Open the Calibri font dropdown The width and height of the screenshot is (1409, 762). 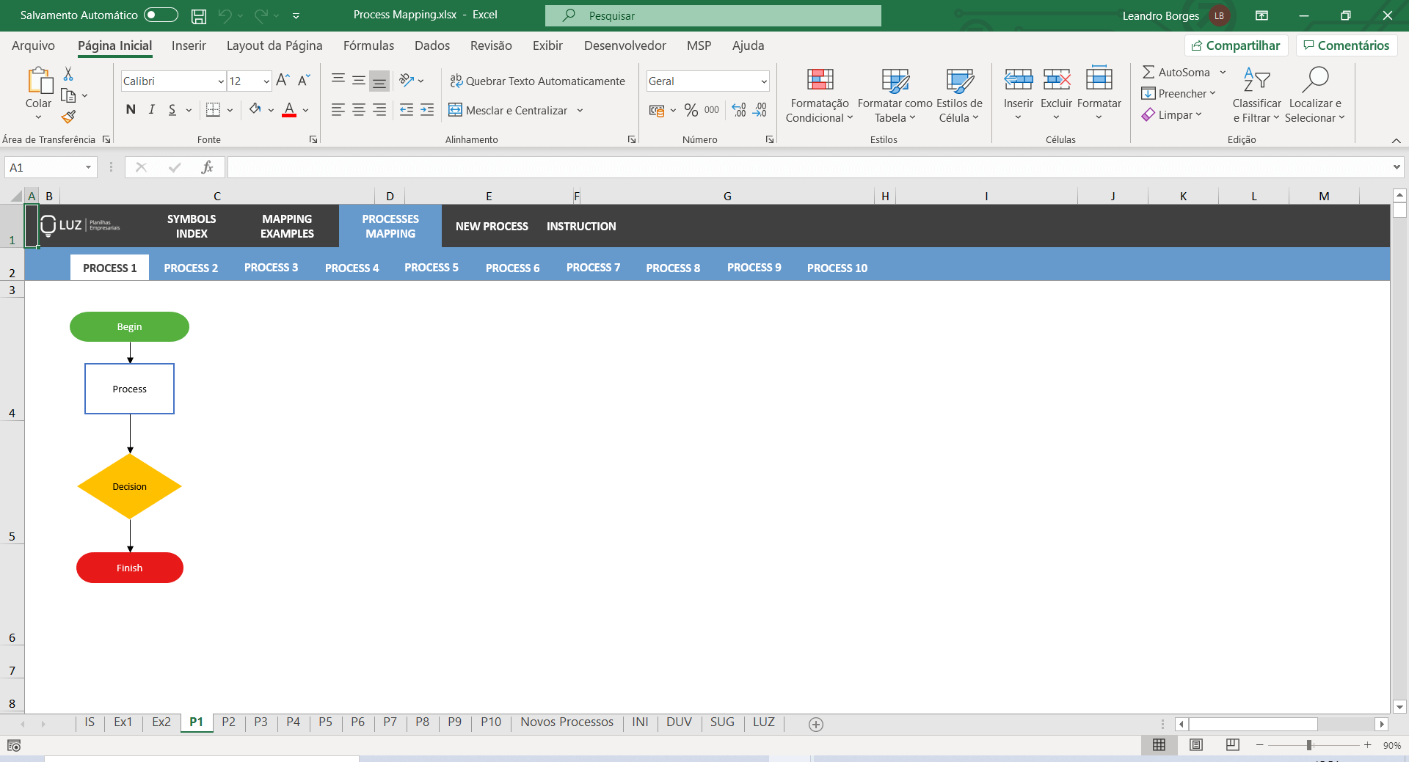pyautogui.click(x=220, y=81)
